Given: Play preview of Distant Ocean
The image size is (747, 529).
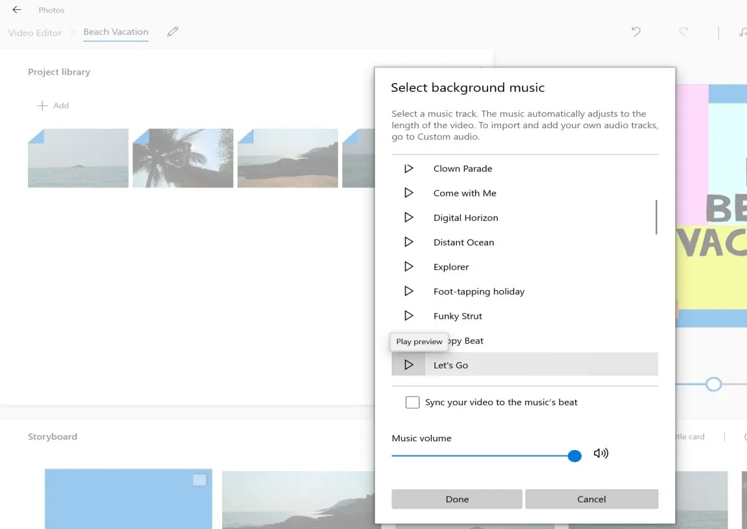Looking at the screenshot, I should pos(409,241).
